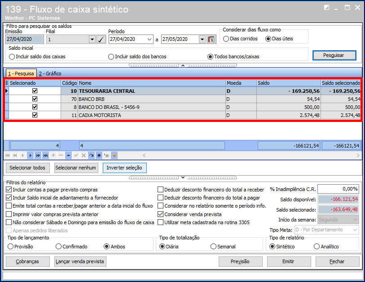Click the delete record minus icon
365x282 pixels.
(61, 155)
